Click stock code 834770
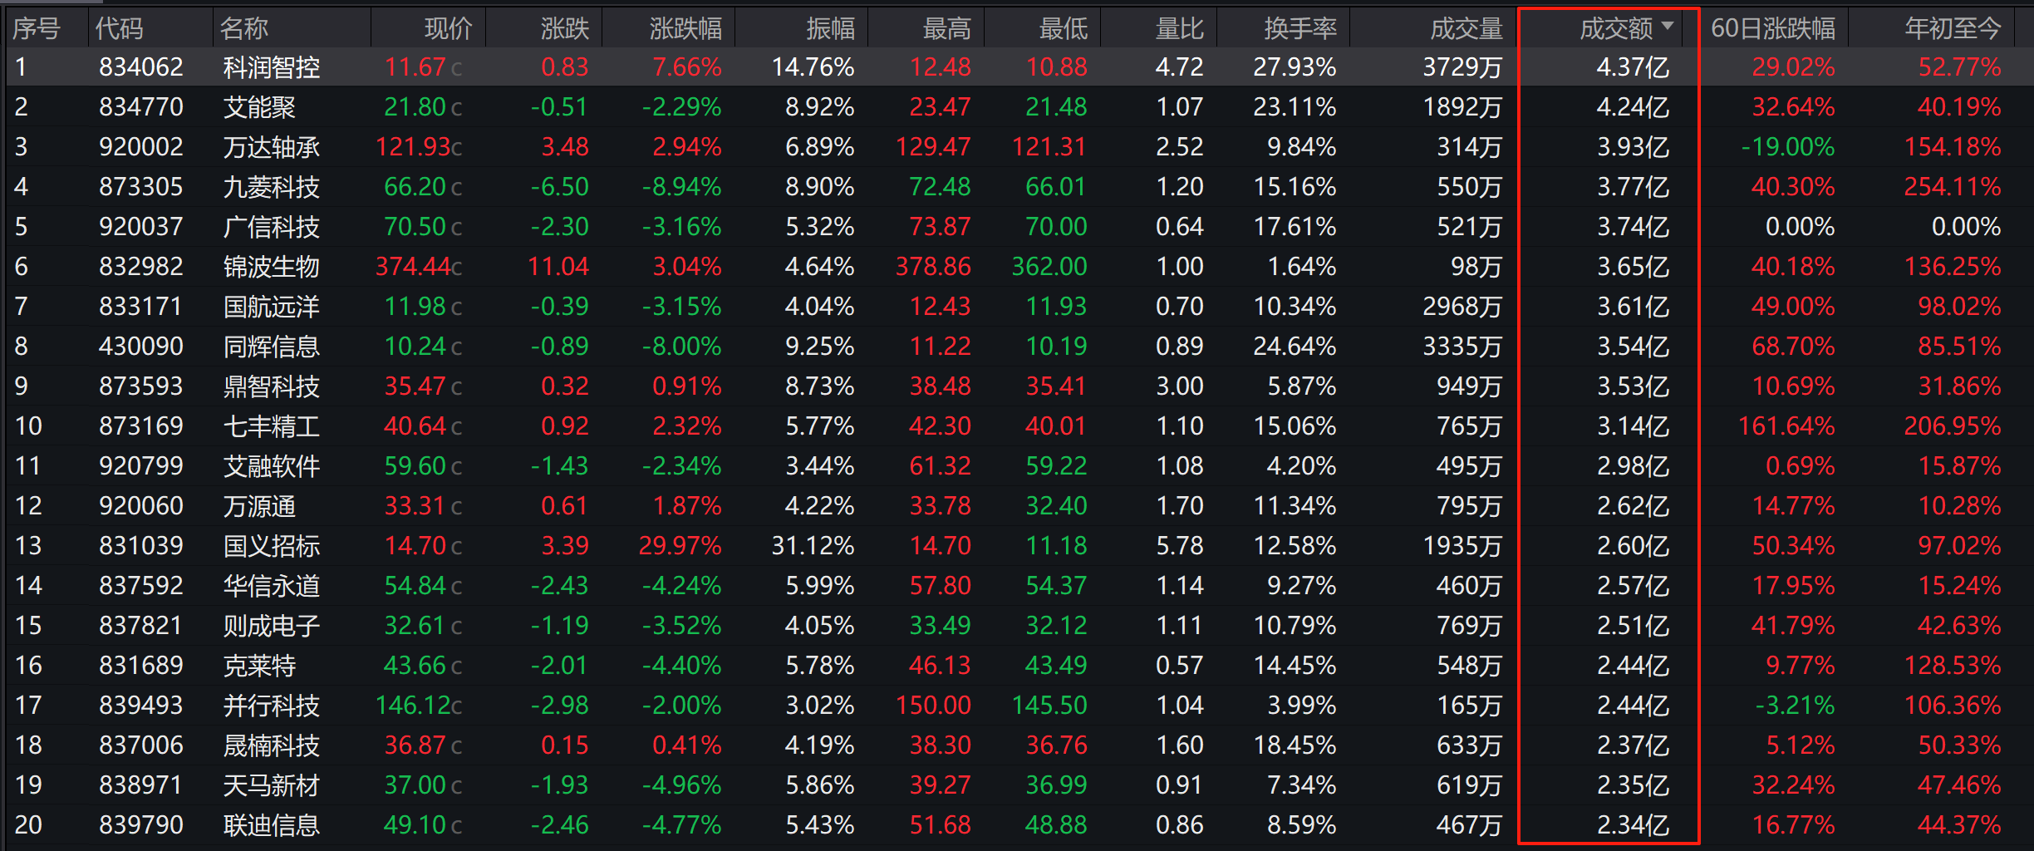Image resolution: width=2034 pixels, height=851 pixels. (140, 106)
